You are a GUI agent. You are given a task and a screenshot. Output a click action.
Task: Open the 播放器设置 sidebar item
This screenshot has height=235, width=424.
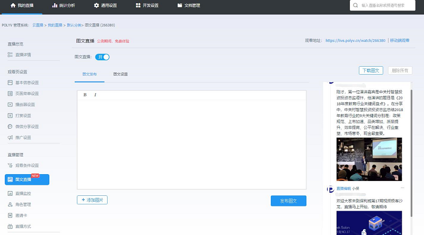[x=24, y=104]
